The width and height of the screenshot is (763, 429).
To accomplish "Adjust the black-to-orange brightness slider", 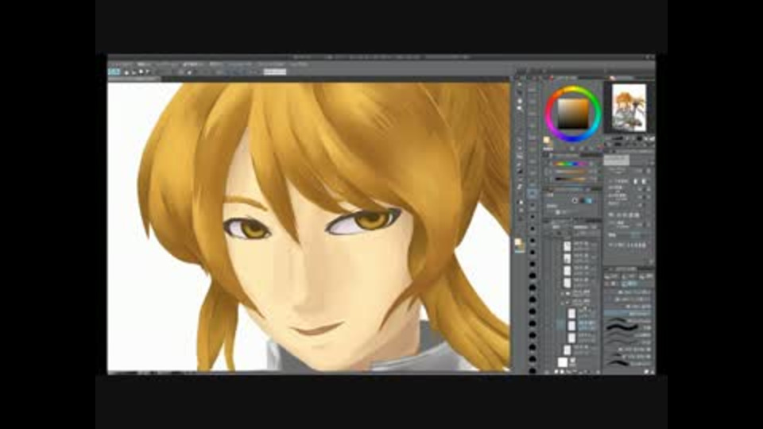I will (571, 180).
